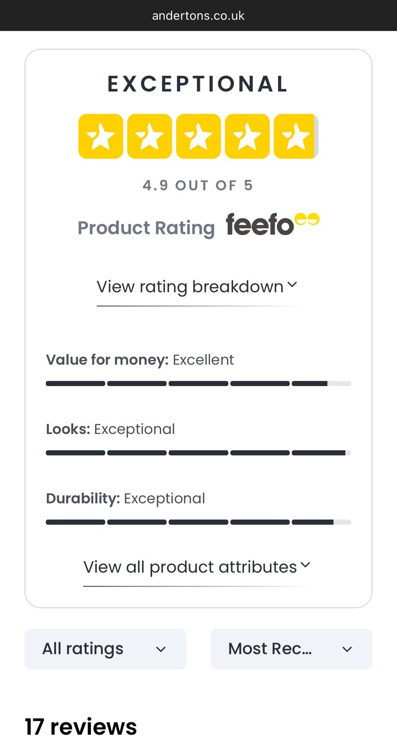This screenshot has height=748, width=397.
Task: Click the third yellow star icon
Action: (x=198, y=136)
